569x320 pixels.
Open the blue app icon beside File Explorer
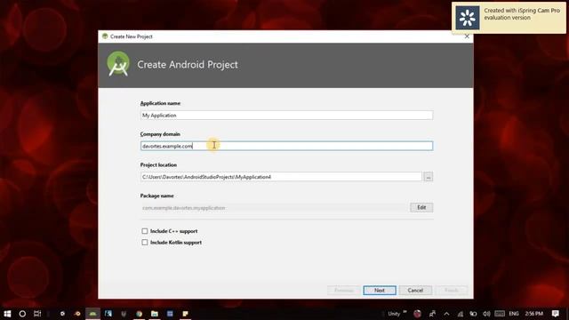point(170,314)
